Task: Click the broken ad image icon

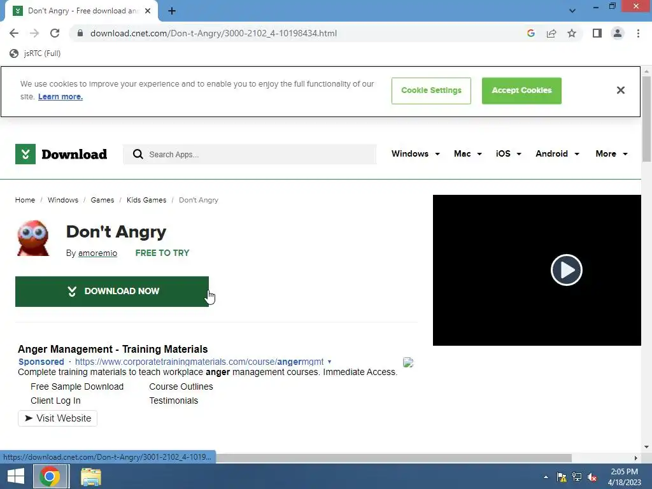Action: 408,362
